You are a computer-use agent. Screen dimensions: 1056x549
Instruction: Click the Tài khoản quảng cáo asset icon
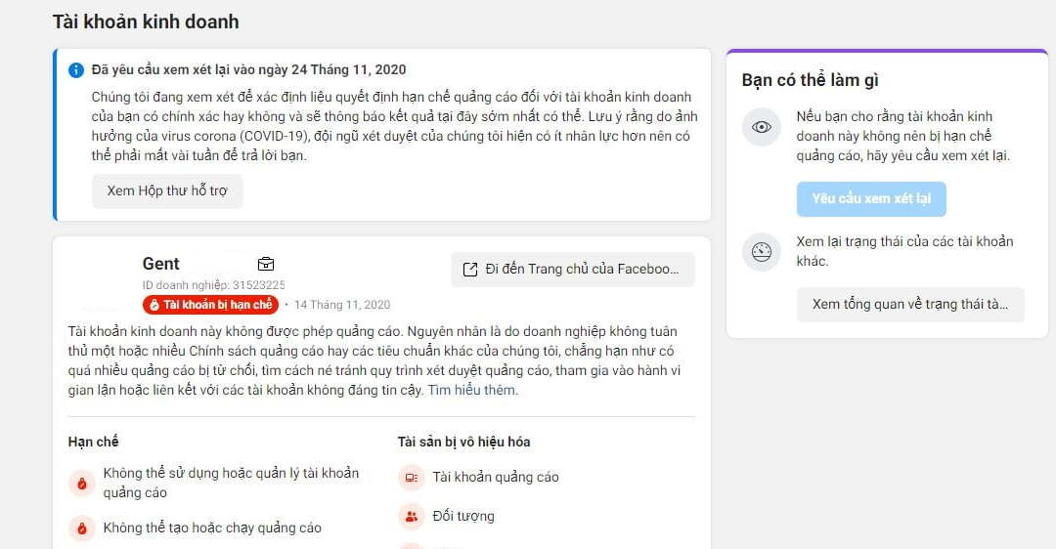click(411, 478)
